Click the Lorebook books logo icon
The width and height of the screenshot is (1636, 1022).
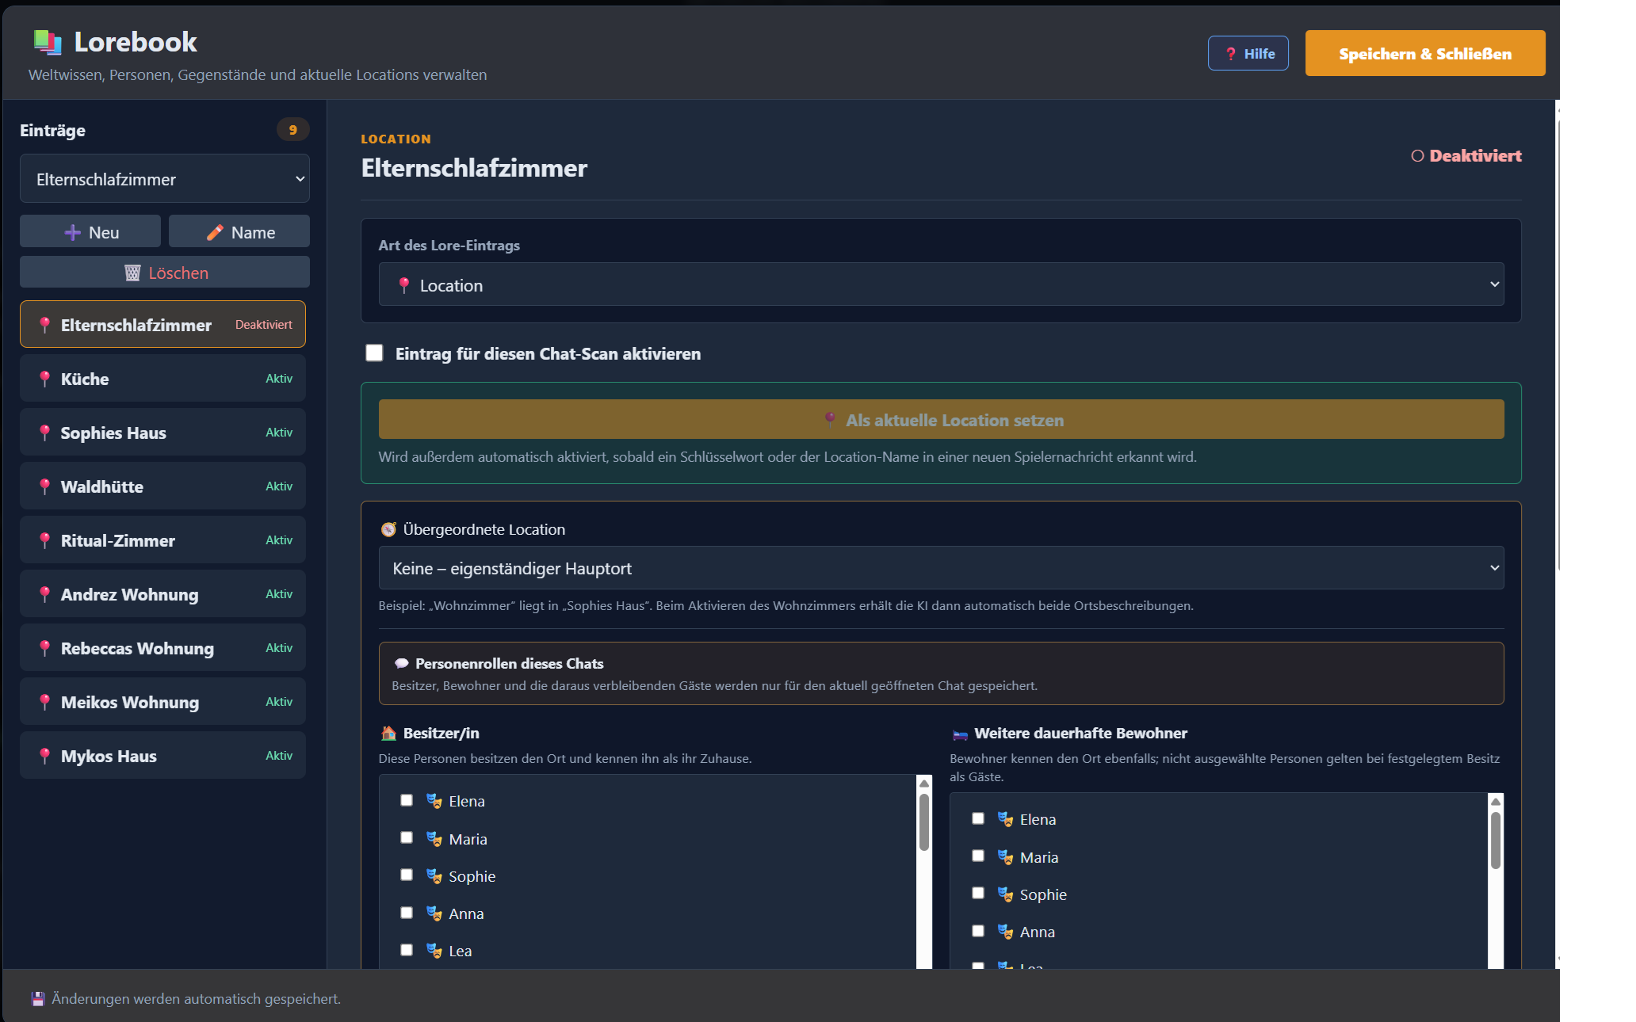point(48,42)
